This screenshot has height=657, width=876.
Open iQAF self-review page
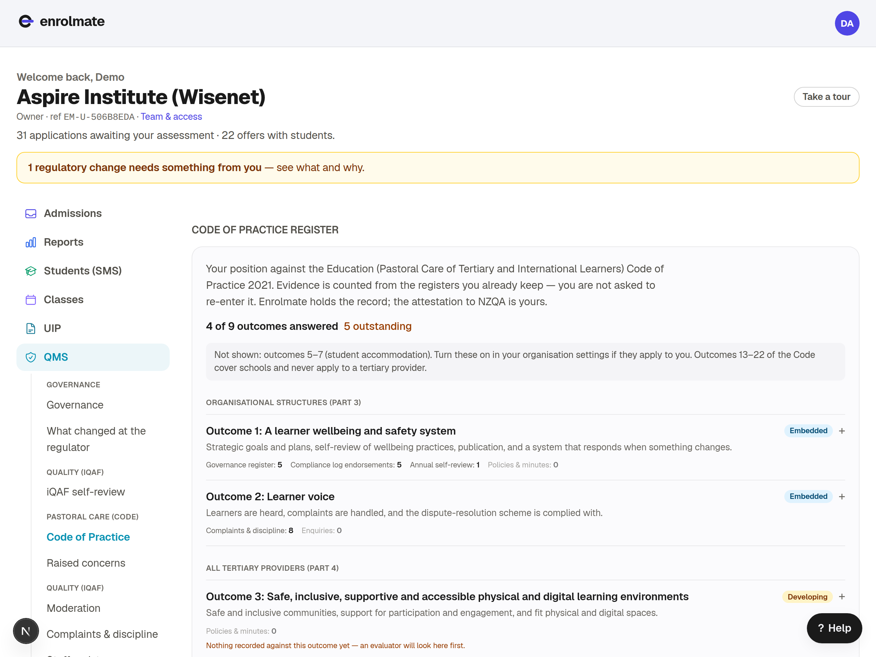(86, 492)
